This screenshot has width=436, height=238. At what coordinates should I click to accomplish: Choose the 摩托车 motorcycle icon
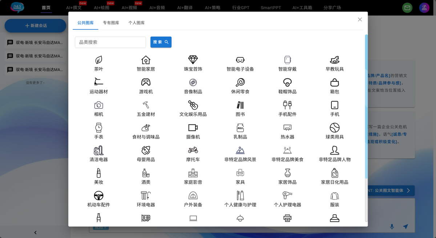193,151
